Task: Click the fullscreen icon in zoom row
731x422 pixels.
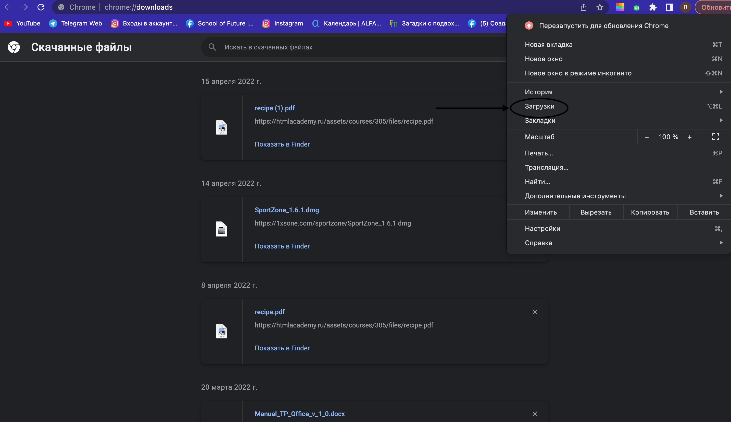Action: click(715, 137)
